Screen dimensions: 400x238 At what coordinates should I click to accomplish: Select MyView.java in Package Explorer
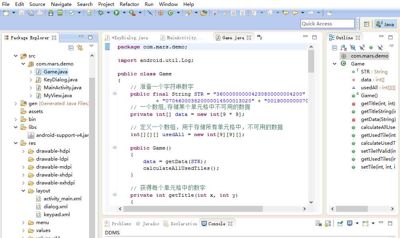point(58,96)
